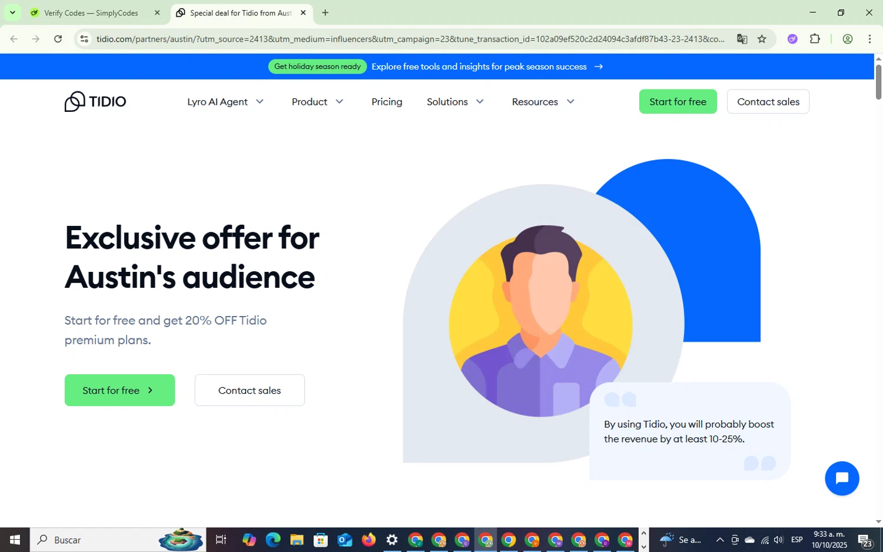The width and height of the screenshot is (883, 552).
Task: Go forward using the browser forward arrow
Action: (x=36, y=39)
